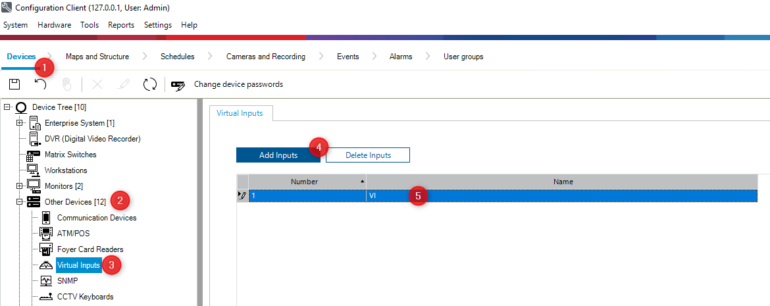Select Foyer Card Readers in tree
The width and height of the screenshot is (770, 306).
90,249
